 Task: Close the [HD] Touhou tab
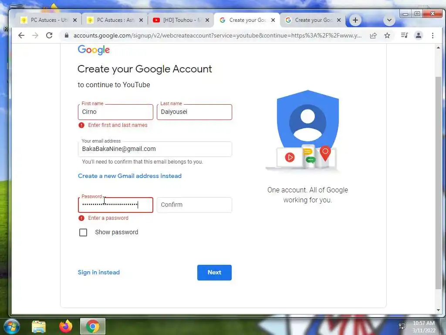click(x=207, y=20)
